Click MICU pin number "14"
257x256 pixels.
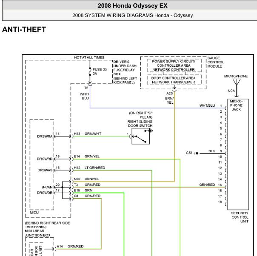[x=57, y=134]
